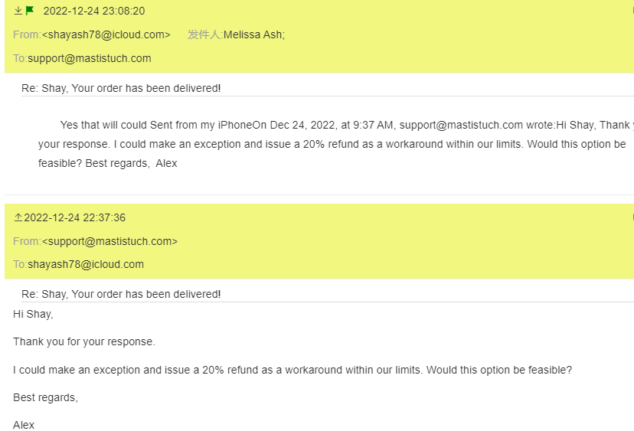Click recipient shayash78@icloud.com in second message
This screenshot has height=431, width=634.
pos(86,264)
